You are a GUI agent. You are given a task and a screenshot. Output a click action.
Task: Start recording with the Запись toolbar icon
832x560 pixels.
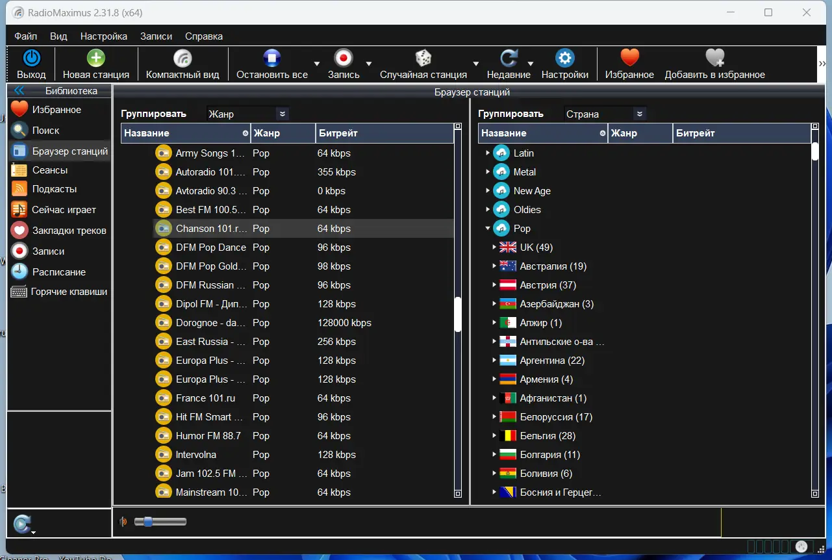(x=344, y=58)
